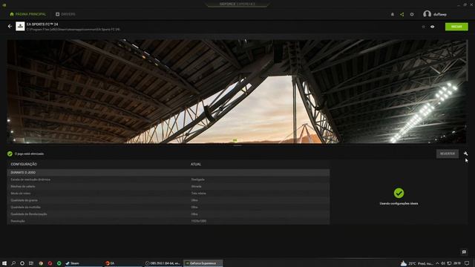Image resolution: width=475 pixels, height=267 pixels.
Task: Open the feedback chat icon
Action: pyautogui.click(x=464, y=252)
